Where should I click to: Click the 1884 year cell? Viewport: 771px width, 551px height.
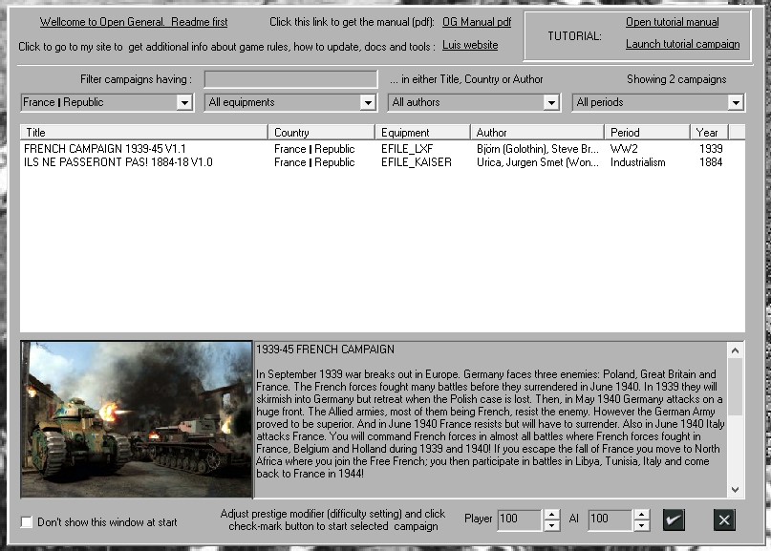pyautogui.click(x=711, y=162)
